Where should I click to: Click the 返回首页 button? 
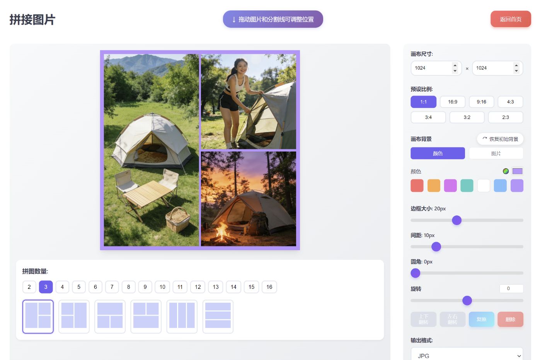click(510, 19)
